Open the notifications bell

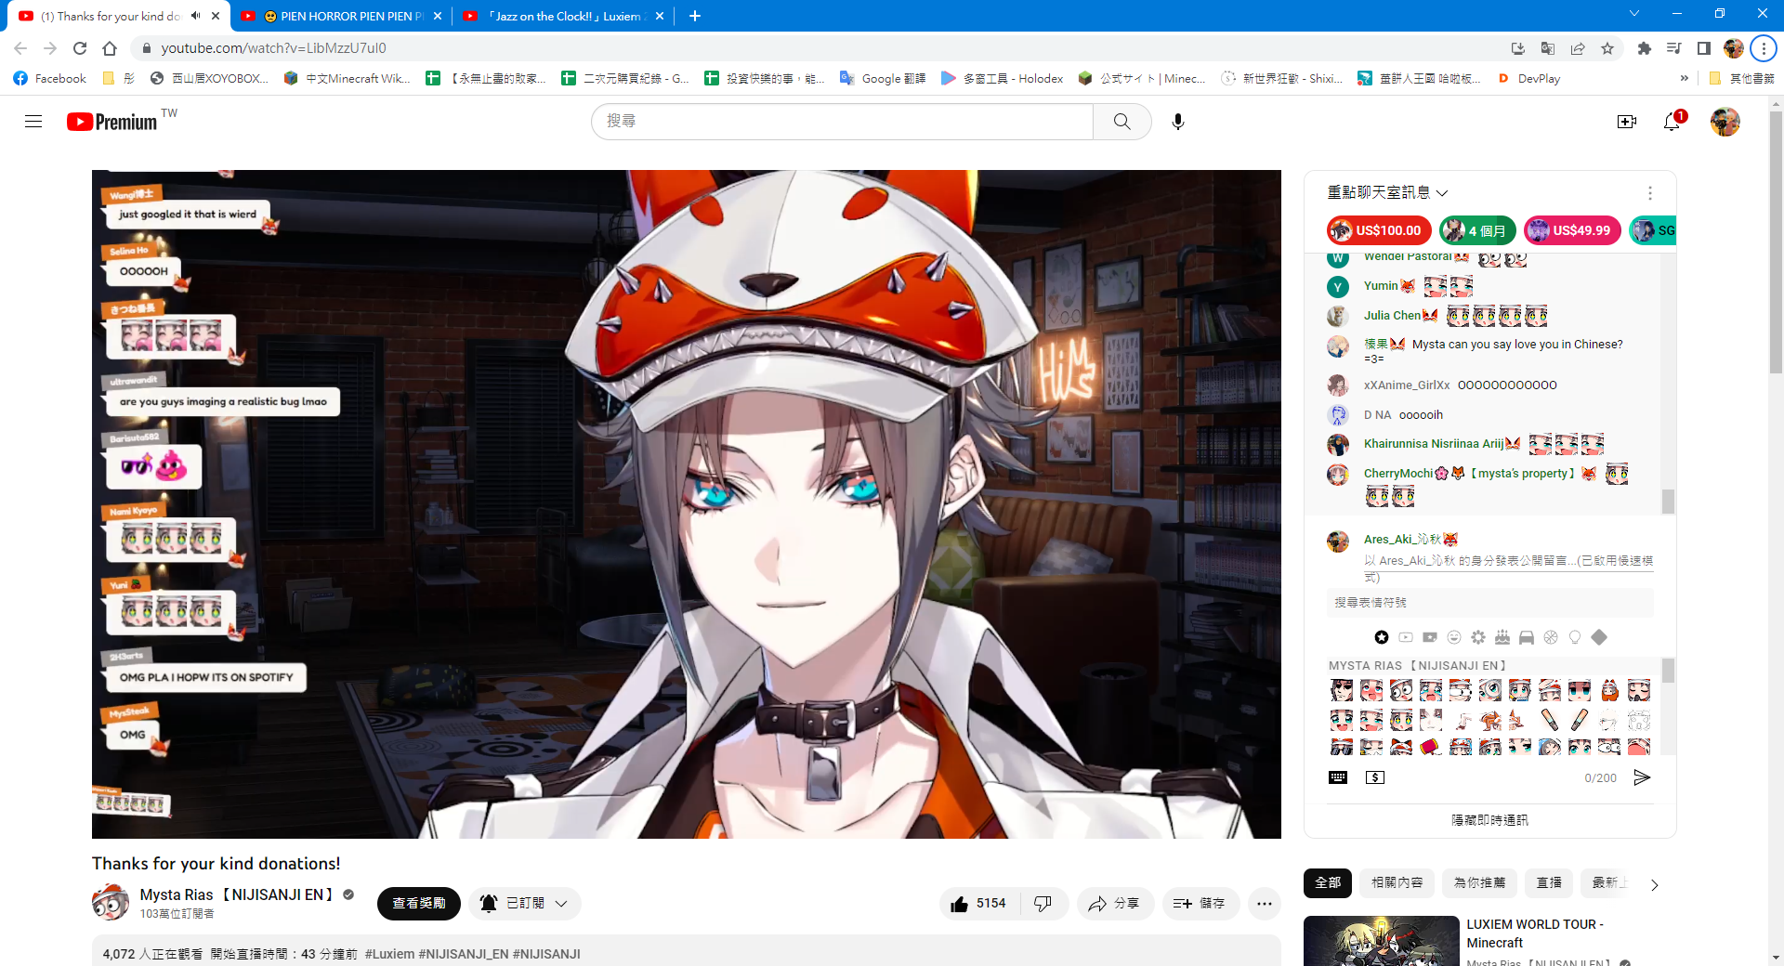tap(1672, 122)
